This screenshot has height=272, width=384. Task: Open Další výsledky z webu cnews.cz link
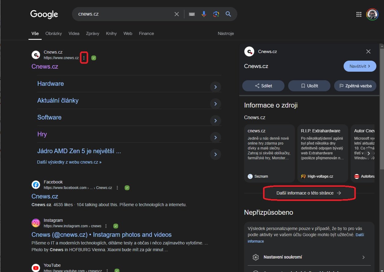[69, 162]
